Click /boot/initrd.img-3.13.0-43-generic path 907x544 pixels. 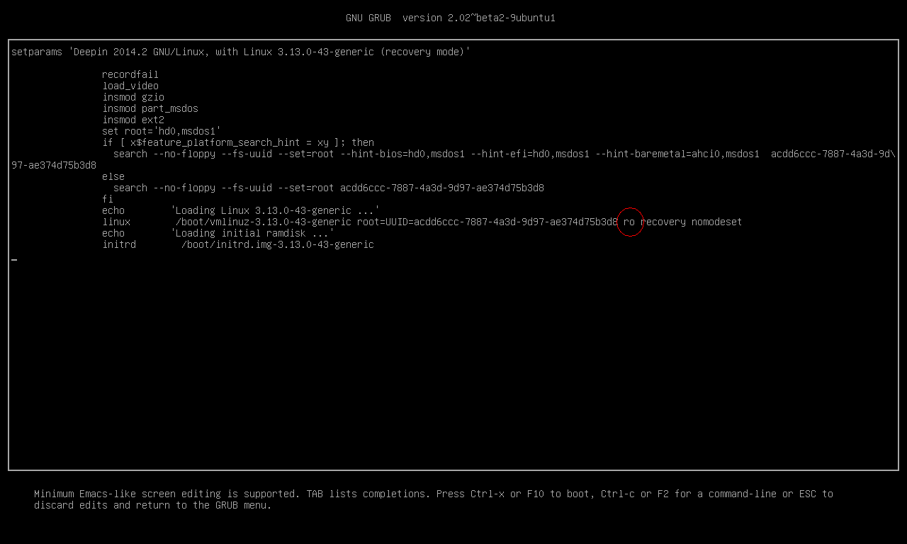[278, 244]
